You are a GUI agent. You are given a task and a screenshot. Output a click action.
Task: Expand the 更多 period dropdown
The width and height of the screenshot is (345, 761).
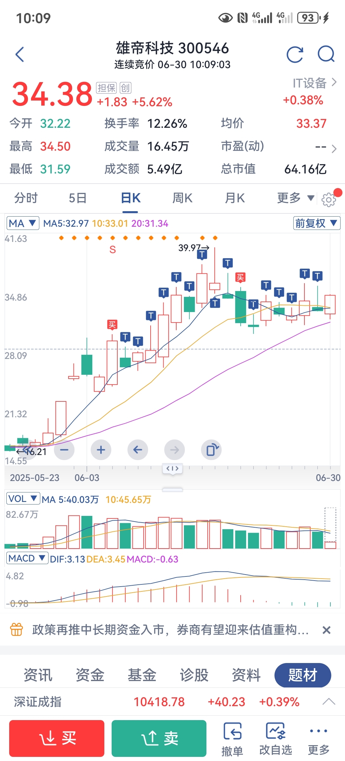(296, 198)
